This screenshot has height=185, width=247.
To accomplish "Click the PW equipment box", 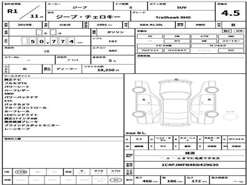I will click(177, 37).
